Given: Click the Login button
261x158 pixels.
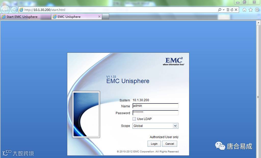Looking at the screenshot, I should click(x=154, y=144).
